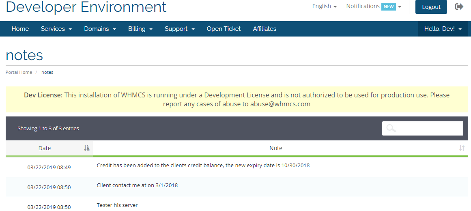Open the Billing dropdown menu

tap(140, 29)
